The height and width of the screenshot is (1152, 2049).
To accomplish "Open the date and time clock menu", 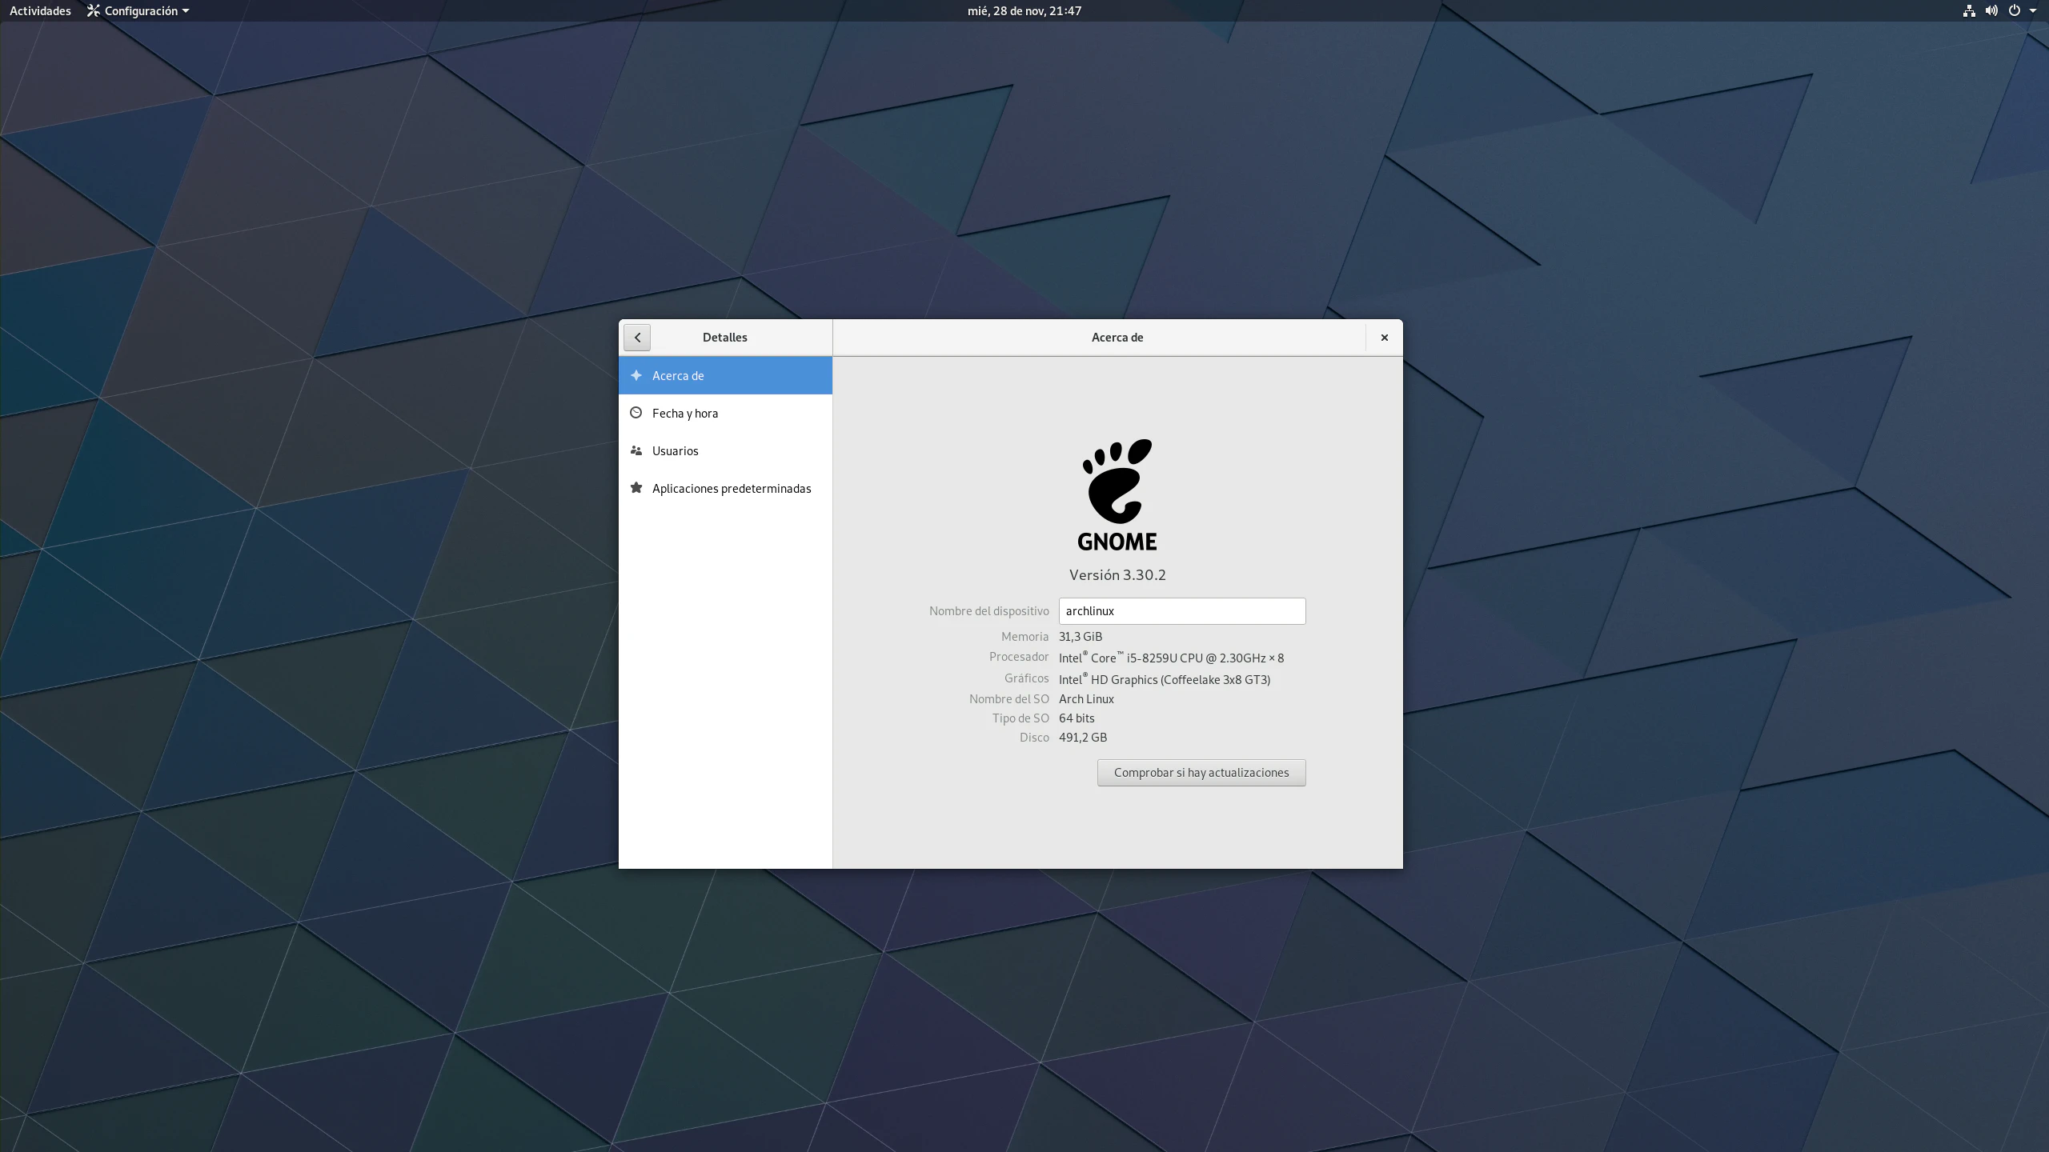I will [x=1024, y=10].
